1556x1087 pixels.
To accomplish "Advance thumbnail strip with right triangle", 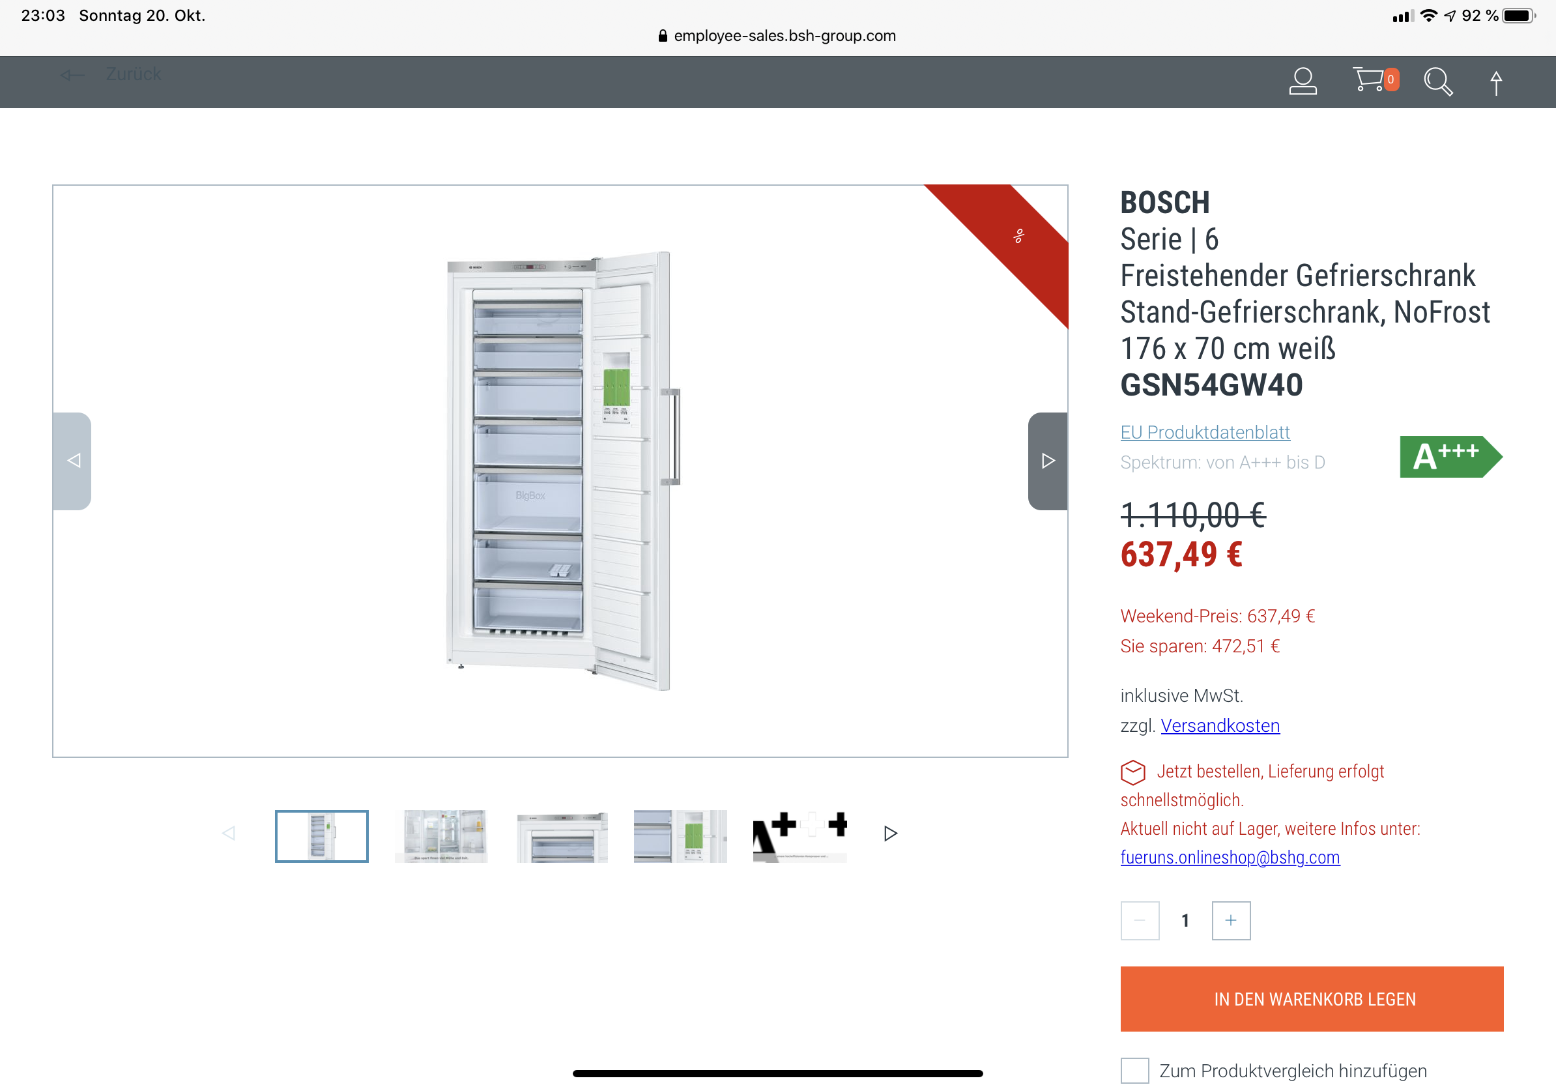I will pos(891,833).
